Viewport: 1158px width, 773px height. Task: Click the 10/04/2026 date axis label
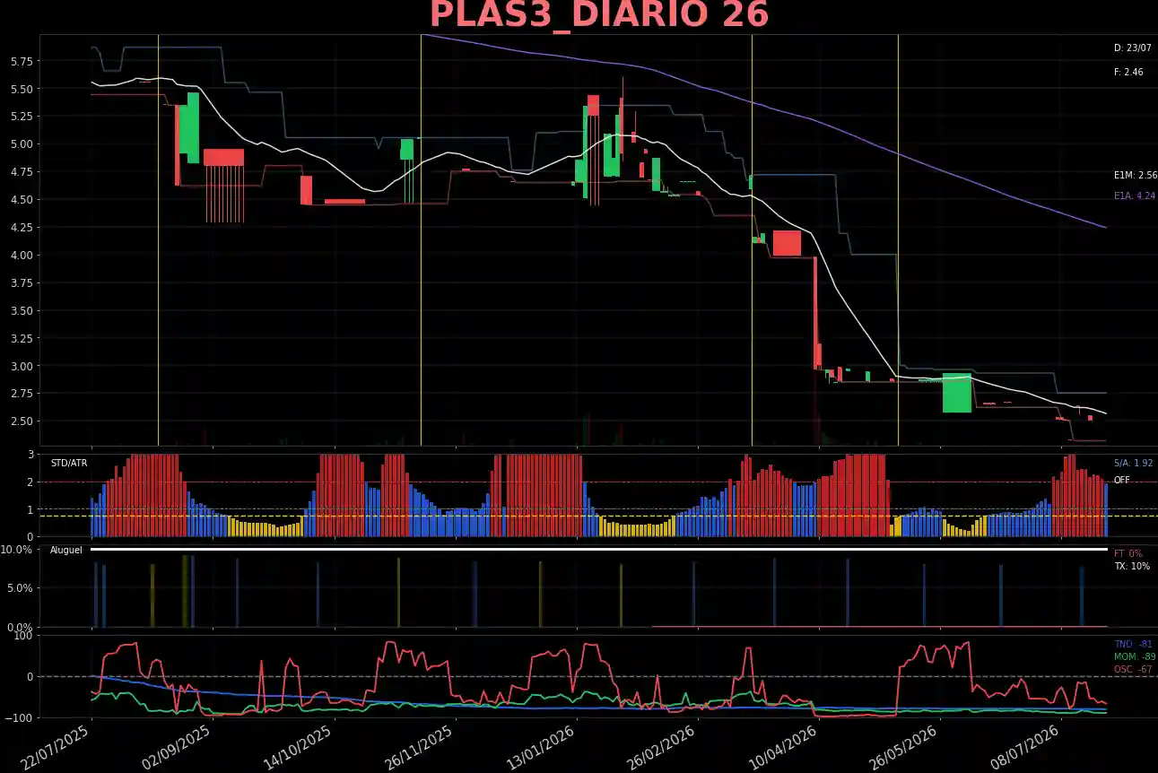[781, 747]
